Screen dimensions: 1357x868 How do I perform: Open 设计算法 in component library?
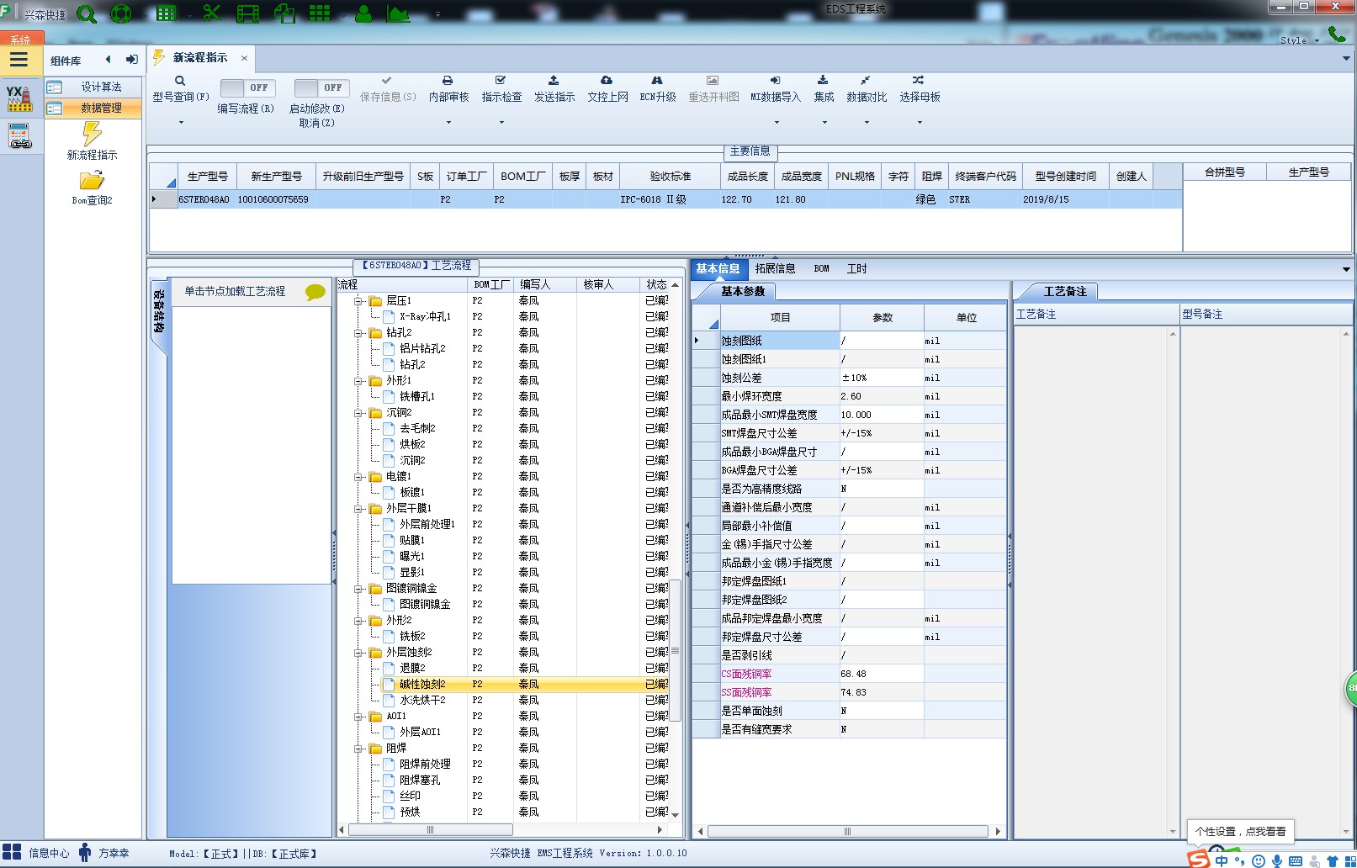point(93,87)
